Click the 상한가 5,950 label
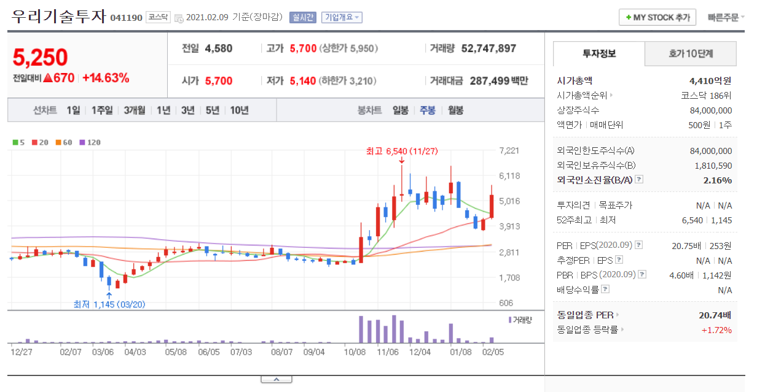Screen dimensions: 757x392 pos(349,48)
